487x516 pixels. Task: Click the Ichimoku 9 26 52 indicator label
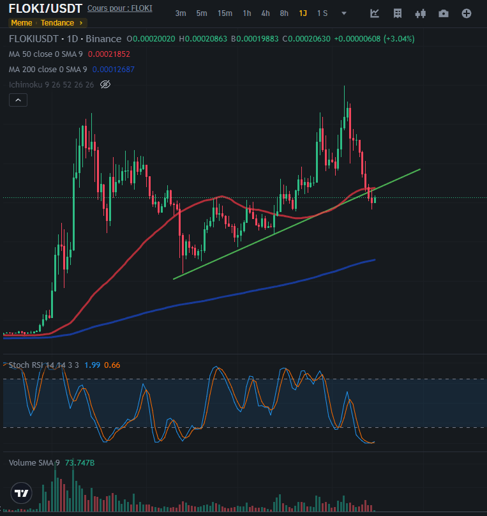pos(51,84)
